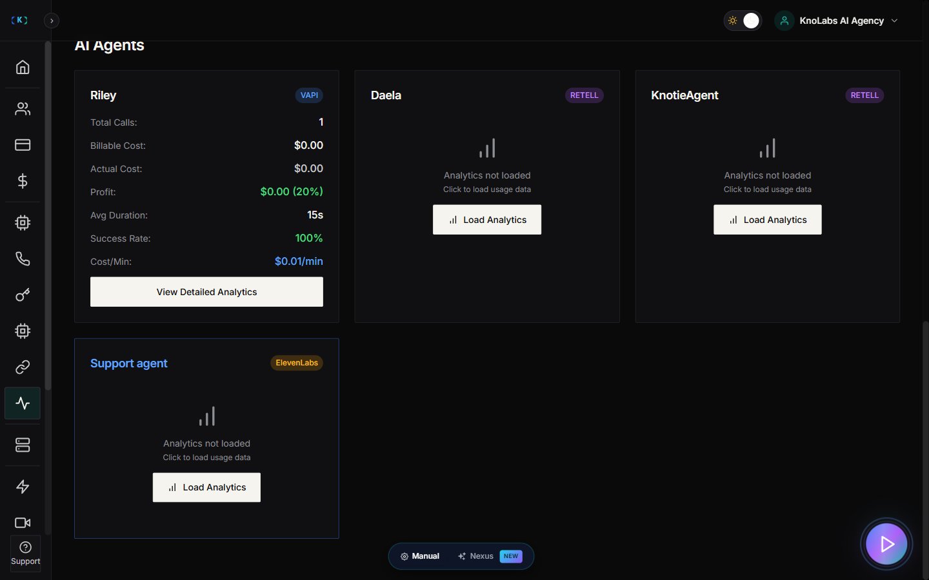This screenshot has height=580, width=929.
Task: Click the Riley agent name
Action: [103, 95]
